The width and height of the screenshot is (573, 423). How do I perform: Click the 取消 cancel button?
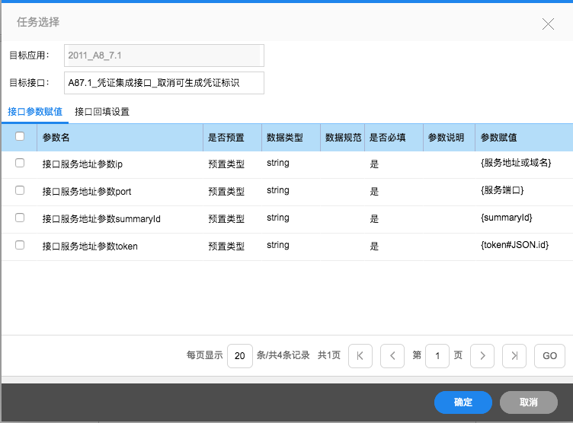[529, 402]
